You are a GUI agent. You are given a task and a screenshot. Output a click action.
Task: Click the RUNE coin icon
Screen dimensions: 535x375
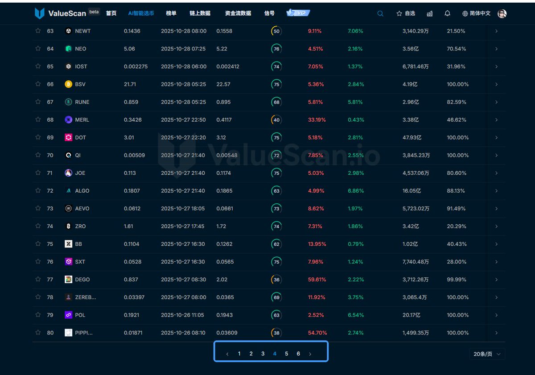[x=68, y=102]
